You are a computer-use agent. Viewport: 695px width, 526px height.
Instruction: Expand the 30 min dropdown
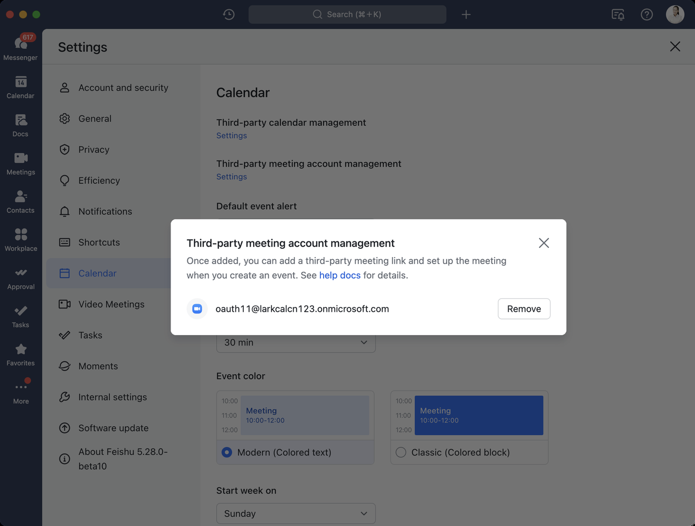(x=295, y=342)
